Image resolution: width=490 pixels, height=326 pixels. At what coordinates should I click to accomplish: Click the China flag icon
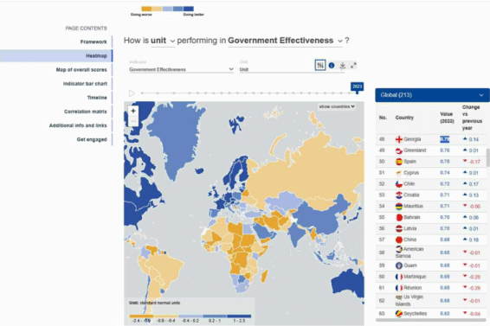coord(399,240)
